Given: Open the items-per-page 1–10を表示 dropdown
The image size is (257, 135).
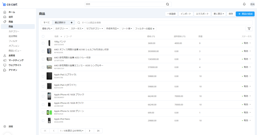Looking at the screenshot, I should point(72,131).
